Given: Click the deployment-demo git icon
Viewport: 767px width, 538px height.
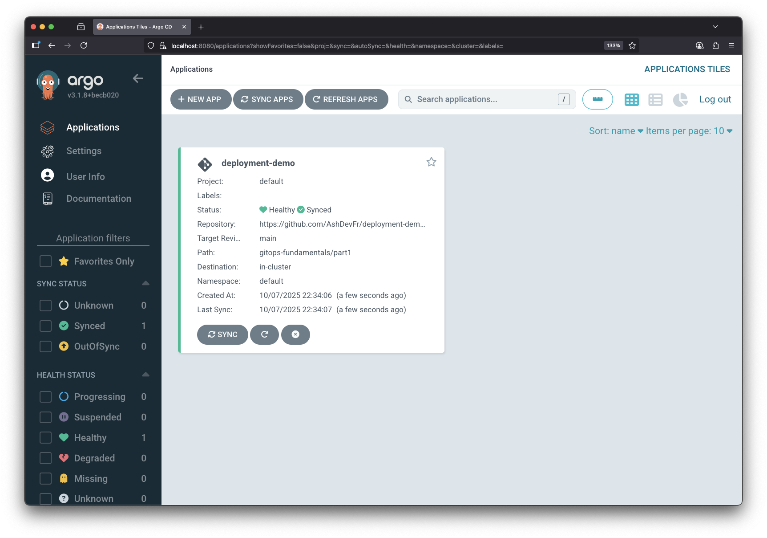Looking at the screenshot, I should (x=205, y=164).
